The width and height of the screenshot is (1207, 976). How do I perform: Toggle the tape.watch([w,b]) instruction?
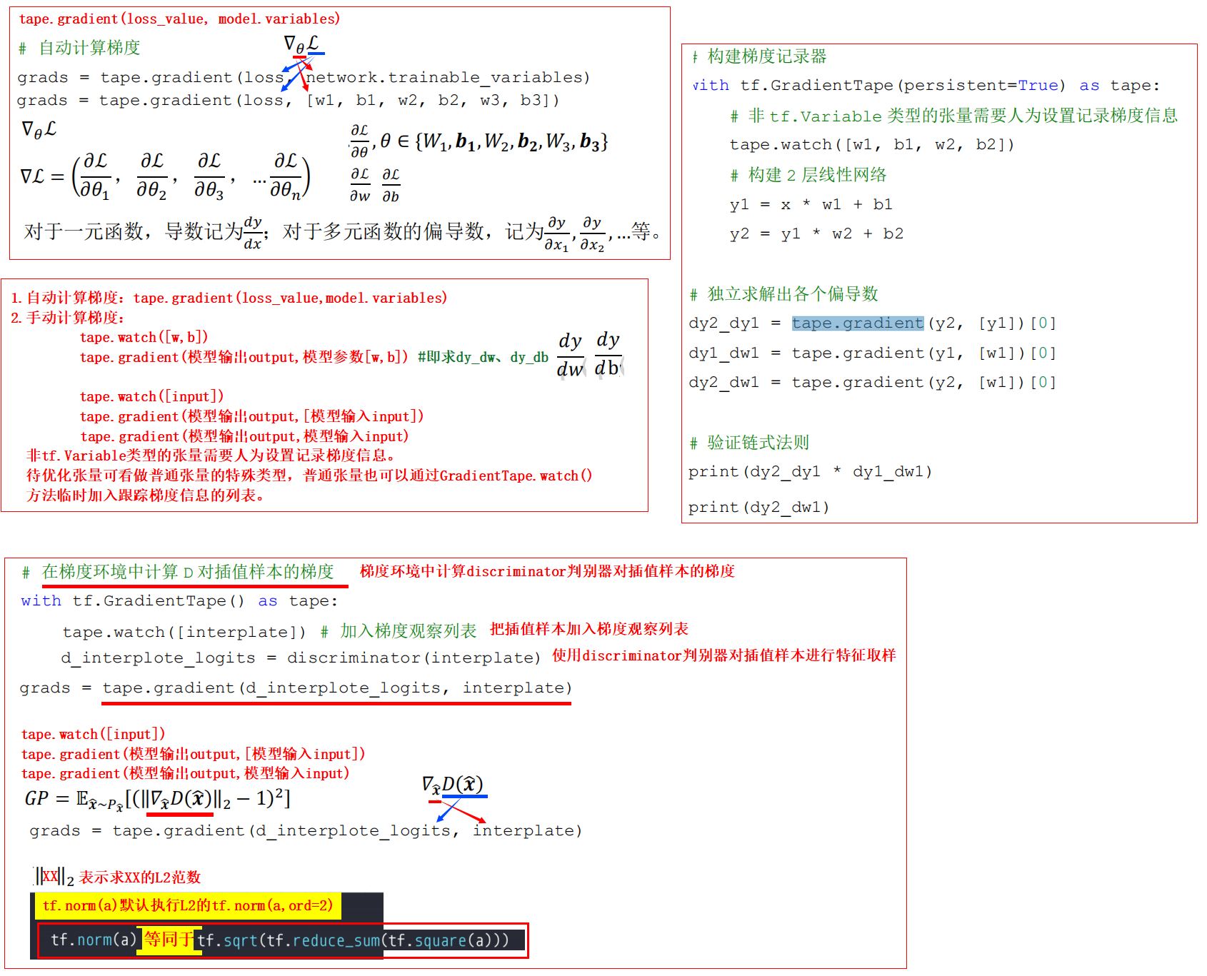(141, 337)
